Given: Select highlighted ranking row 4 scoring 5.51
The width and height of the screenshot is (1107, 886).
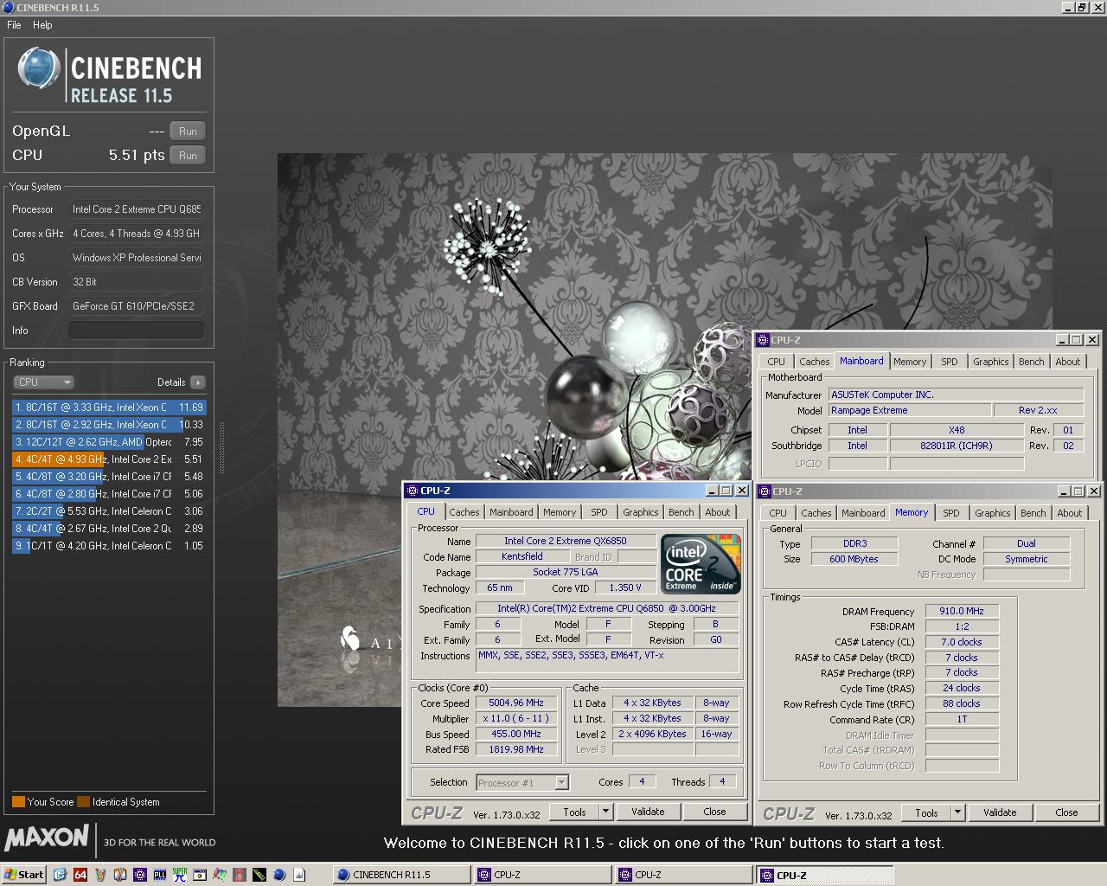Looking at the screenshot, I should coord(109,459).
